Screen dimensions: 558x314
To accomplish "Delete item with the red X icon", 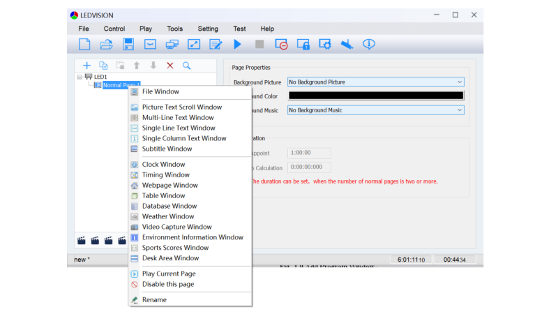I will click(170, 66).
